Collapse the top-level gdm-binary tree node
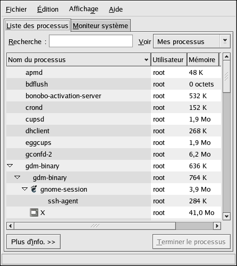Viewport: 237px width, 266px height. (10, 166)
